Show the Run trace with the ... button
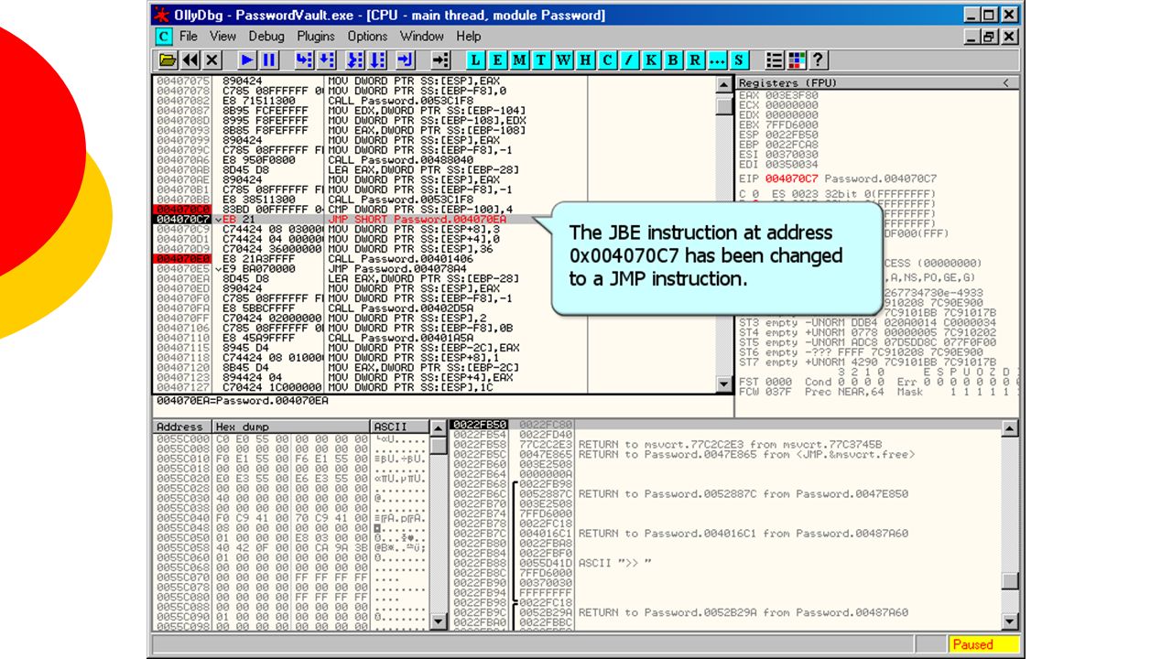The width and height of the screenshot is (1172, 659). click(x=718, y=60)
